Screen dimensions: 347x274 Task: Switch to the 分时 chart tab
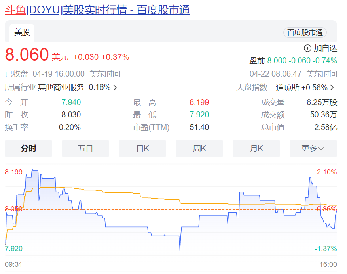point(28,148)
